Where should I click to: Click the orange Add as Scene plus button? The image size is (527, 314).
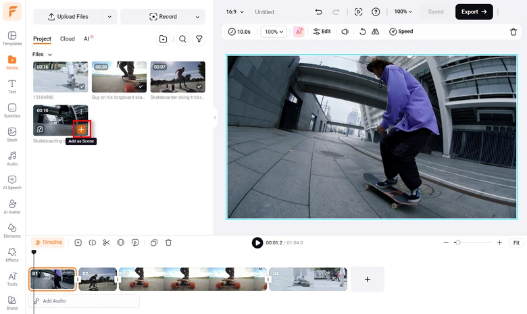(x=81, y=129)
